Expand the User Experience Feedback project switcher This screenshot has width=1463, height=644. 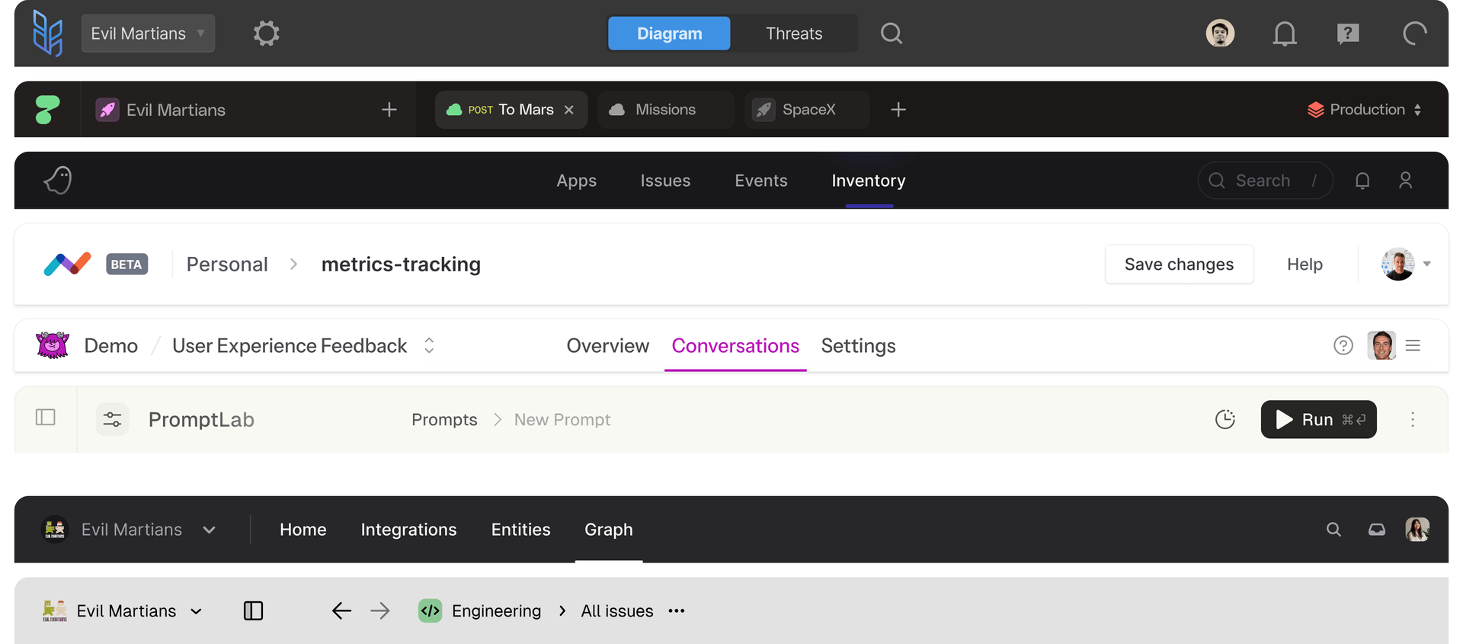coord(429,345)
